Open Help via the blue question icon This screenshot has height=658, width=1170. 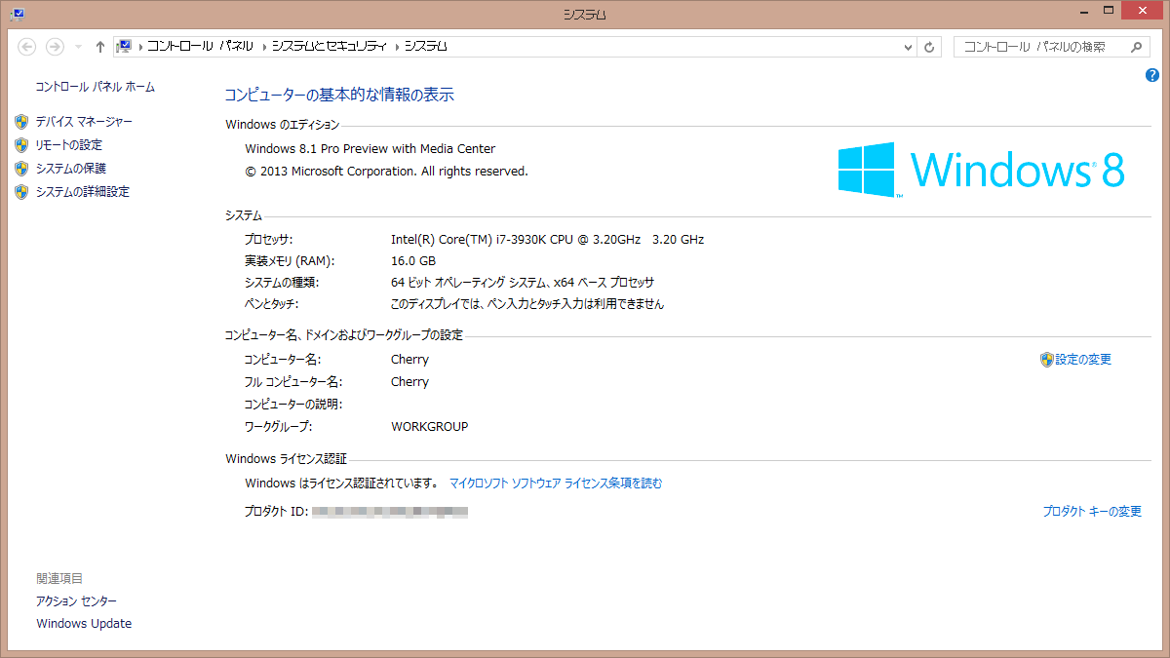(1152, 75)
